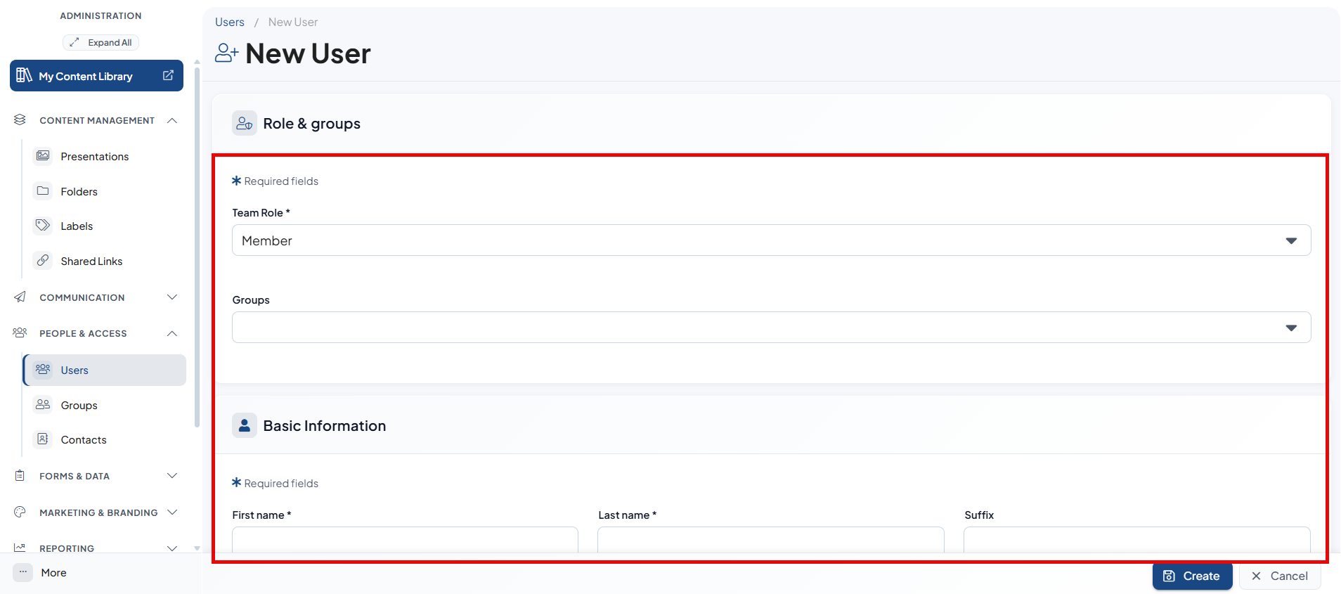The height and width of the screenshot is (594, 1341).
Task: Click the Labels tag icon
Action: point(43,226)
